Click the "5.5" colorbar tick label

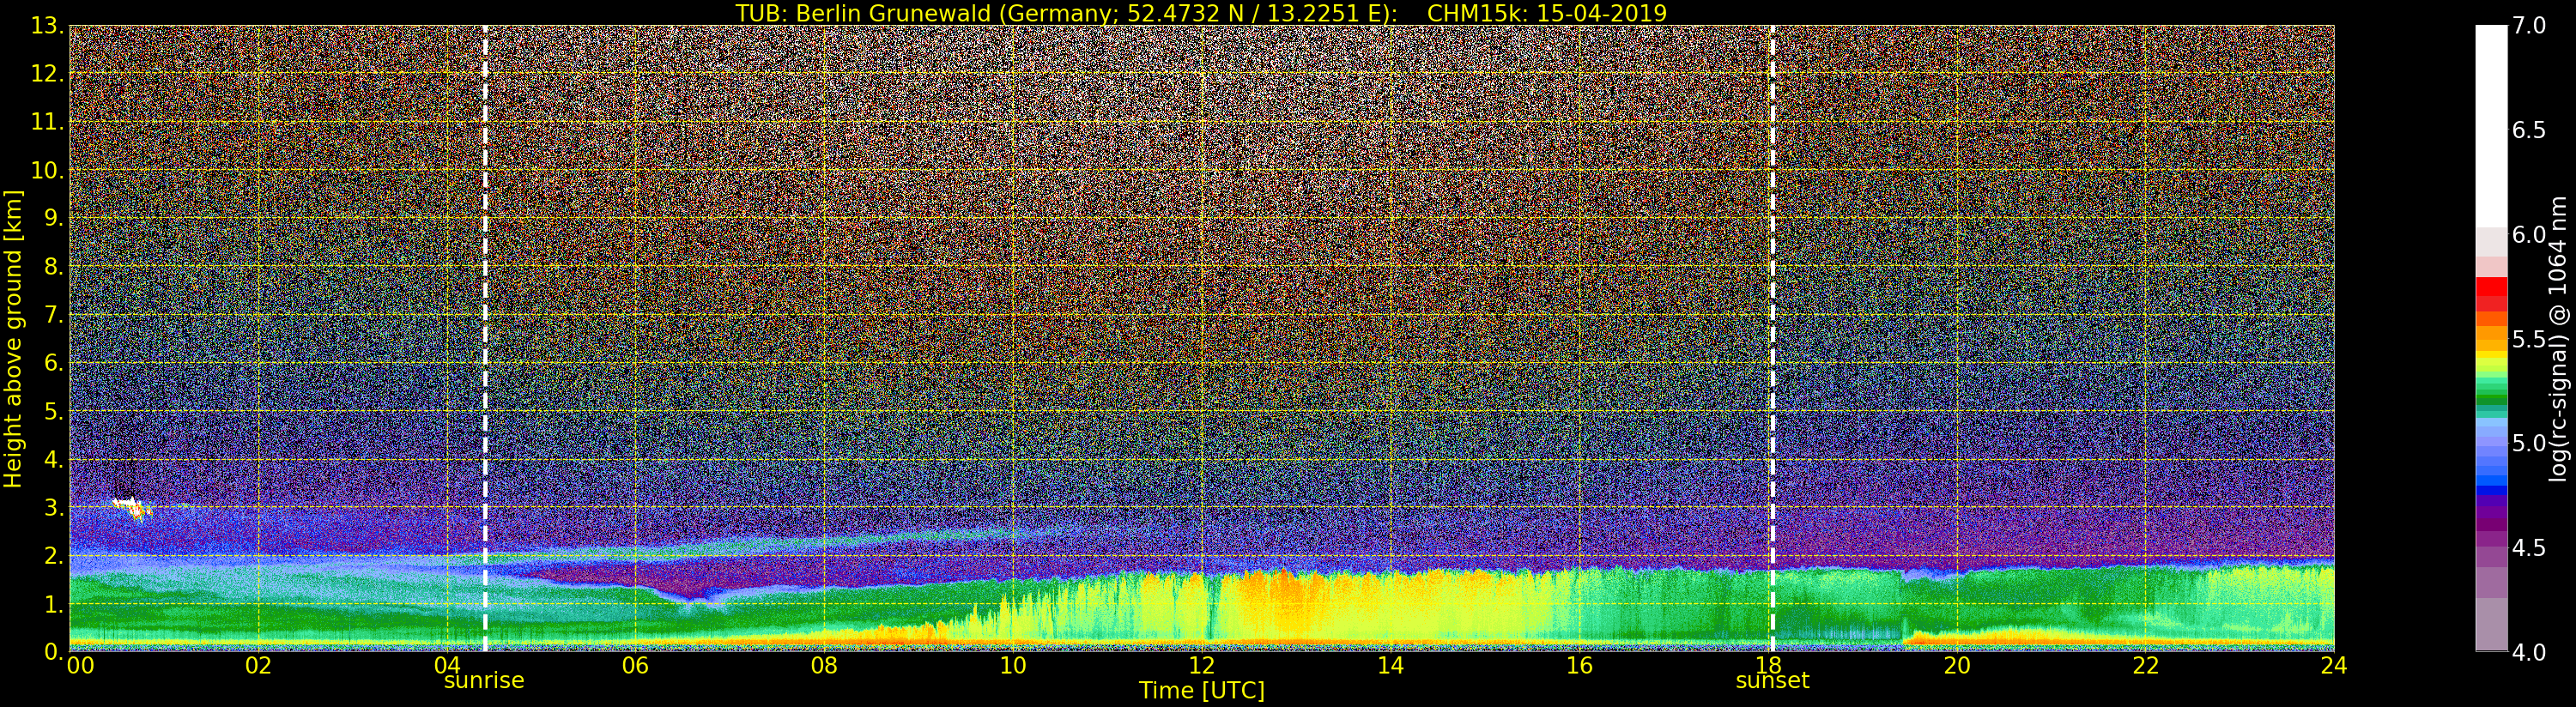(2529, 339)
